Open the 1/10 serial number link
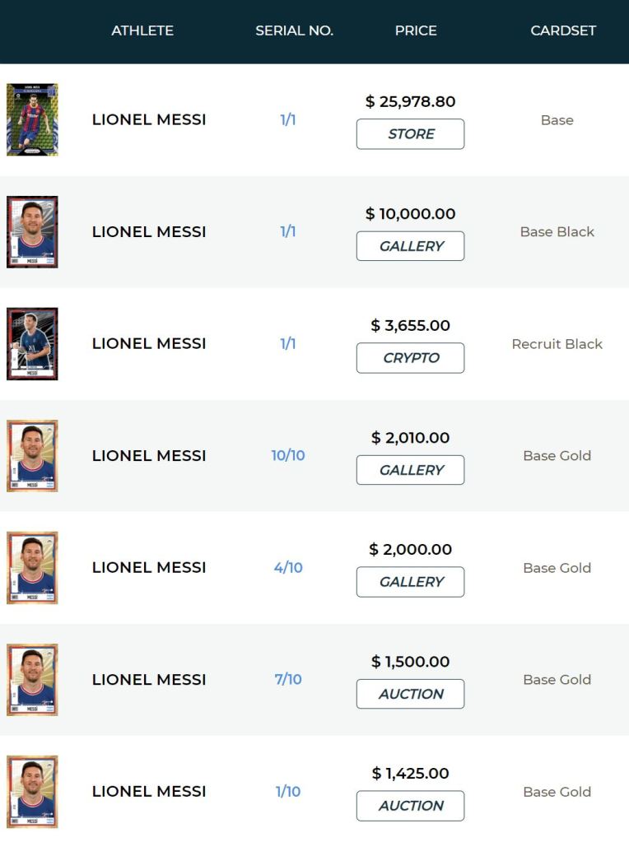Viewport: 629px width, 842px height. pyautogui.click(x=288, y=791)
